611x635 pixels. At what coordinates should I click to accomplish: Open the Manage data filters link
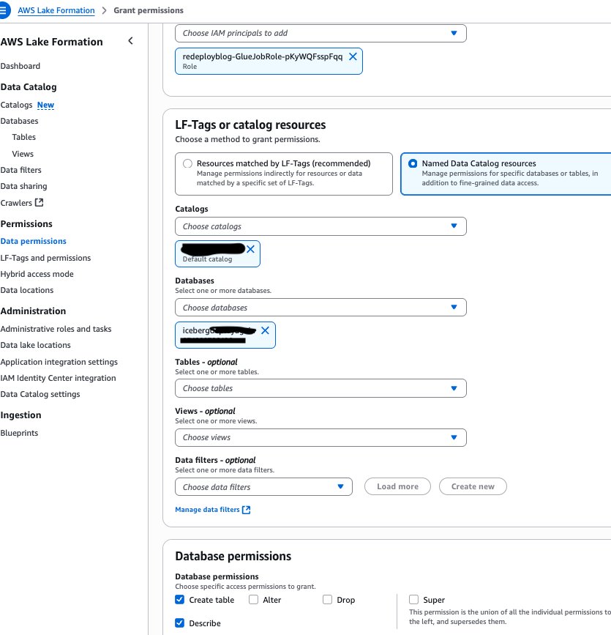207,510
